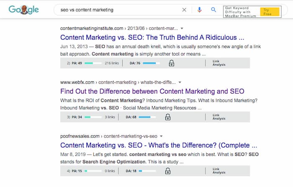This screenshot has width=293, height=187.
Task: Open Content Marketing vs. SEO: The Truth result
Action: [152, 37]
